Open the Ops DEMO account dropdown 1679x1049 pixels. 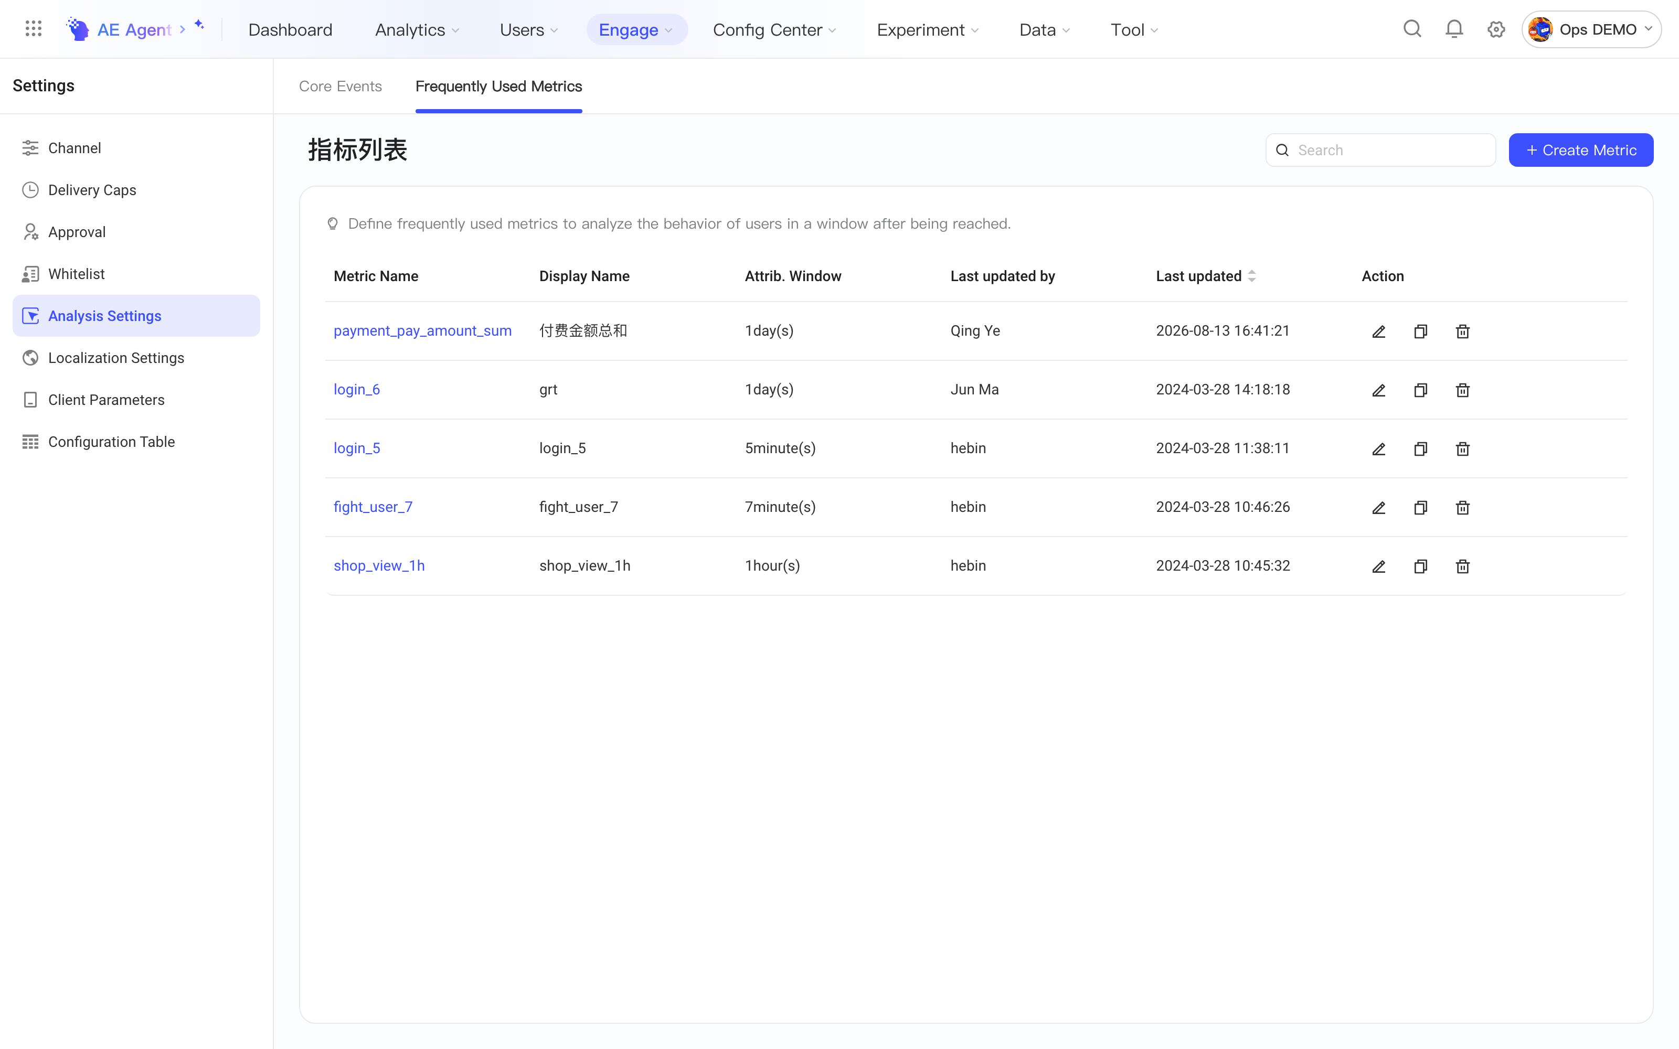pos(1591,29)
